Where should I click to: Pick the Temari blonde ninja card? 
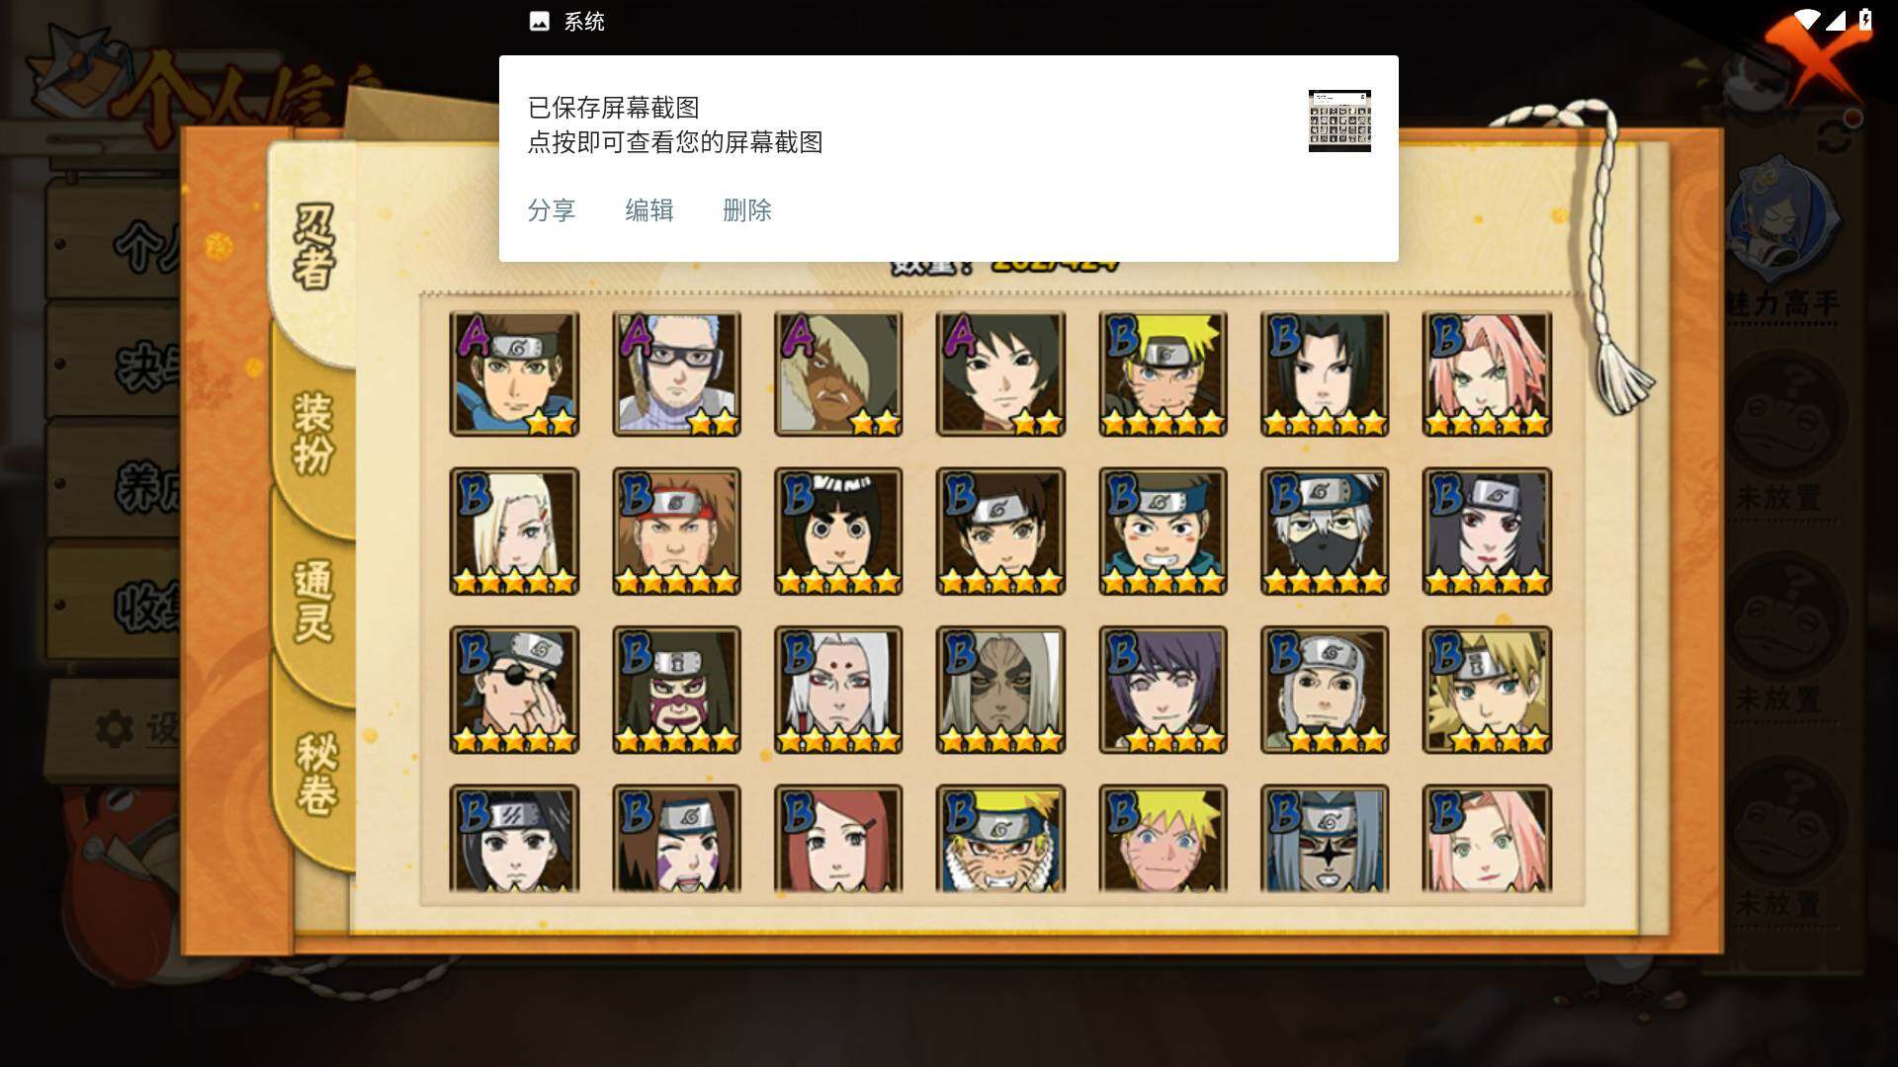pyautogui.click(x=1487, y=690)
